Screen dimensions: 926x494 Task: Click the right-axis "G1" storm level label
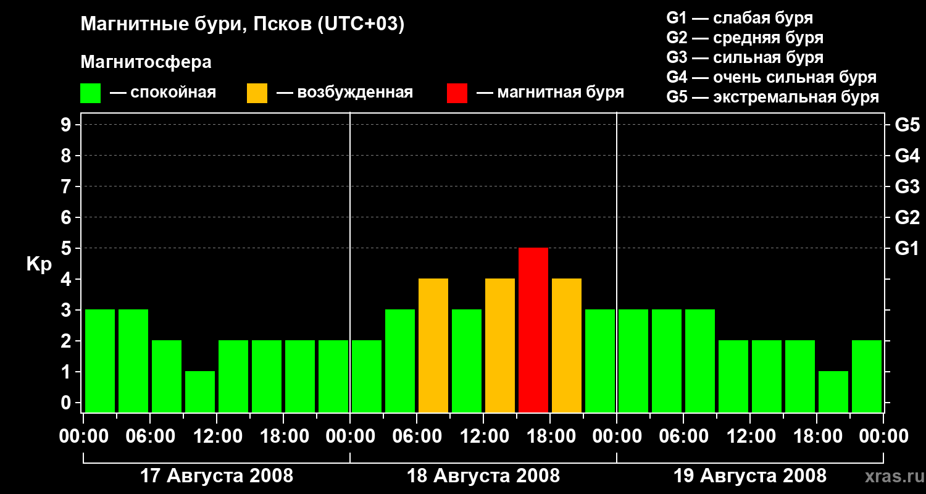coord(907,248)
